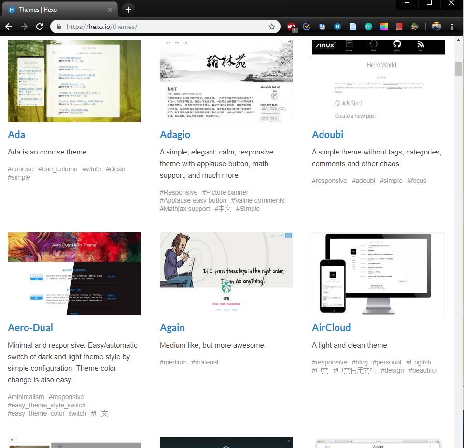Minimize the Chrome browser window
This screenshot has width=464, height=448.
pos(407,3)
